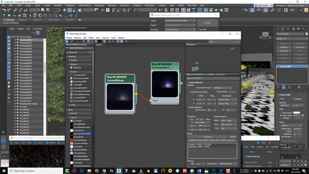Image resolution: width=309 pixels, height=174 pixels.
Task: Select the Unlink Selection tool icon
Action: click(x=20, y=10)
